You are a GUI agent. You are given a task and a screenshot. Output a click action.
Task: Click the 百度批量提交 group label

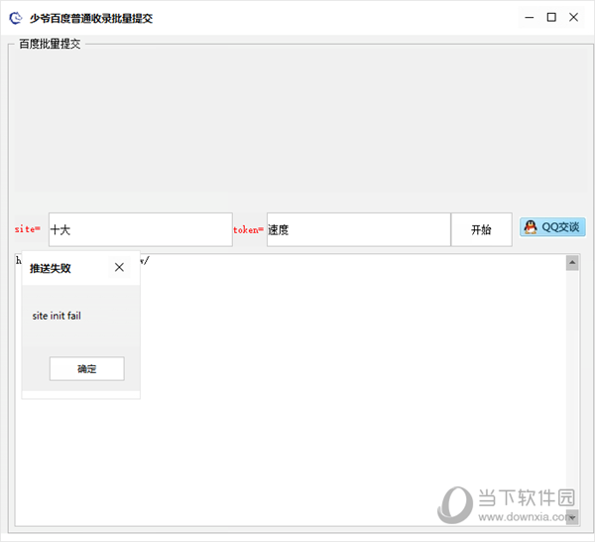[50, 44]
